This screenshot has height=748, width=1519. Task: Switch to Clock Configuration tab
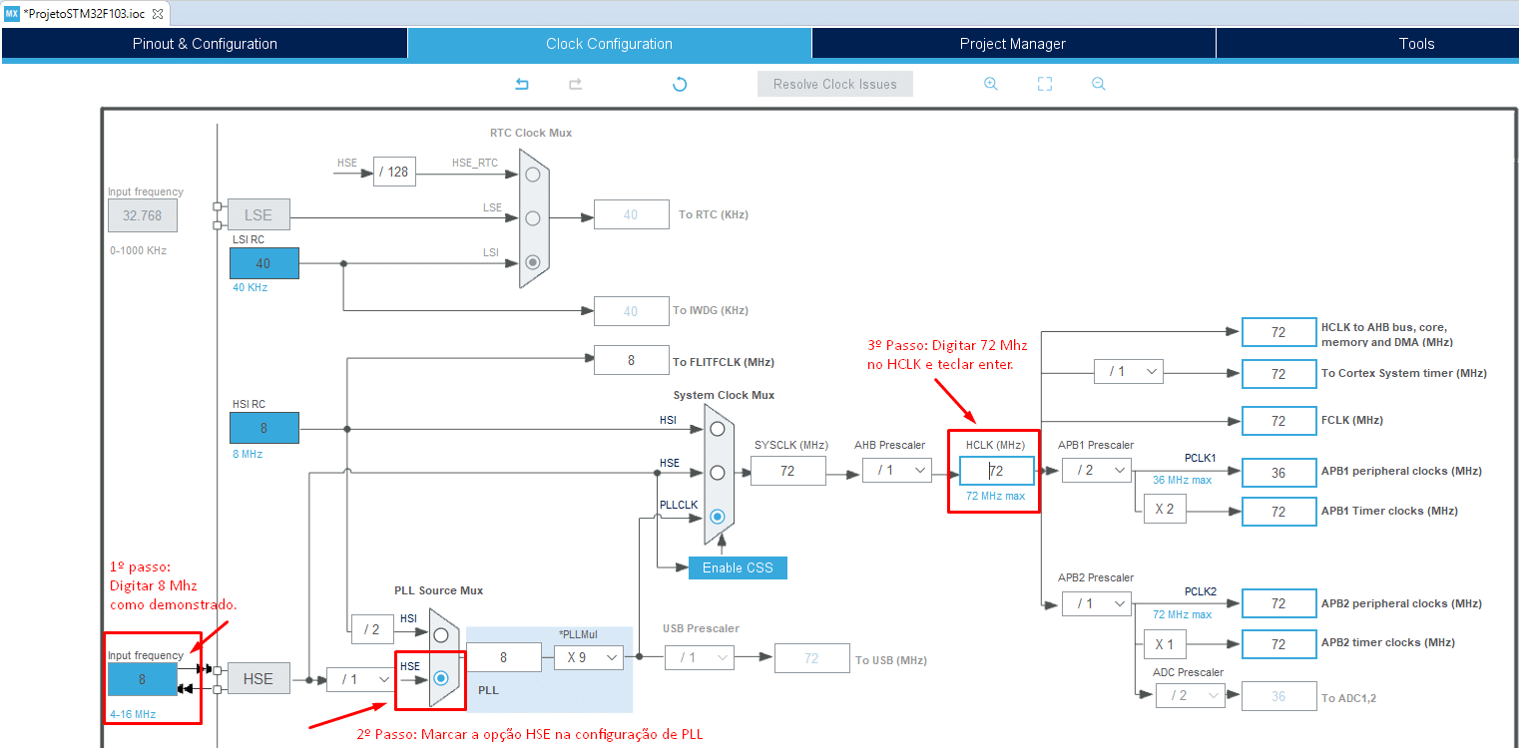(x=610, y=43)
